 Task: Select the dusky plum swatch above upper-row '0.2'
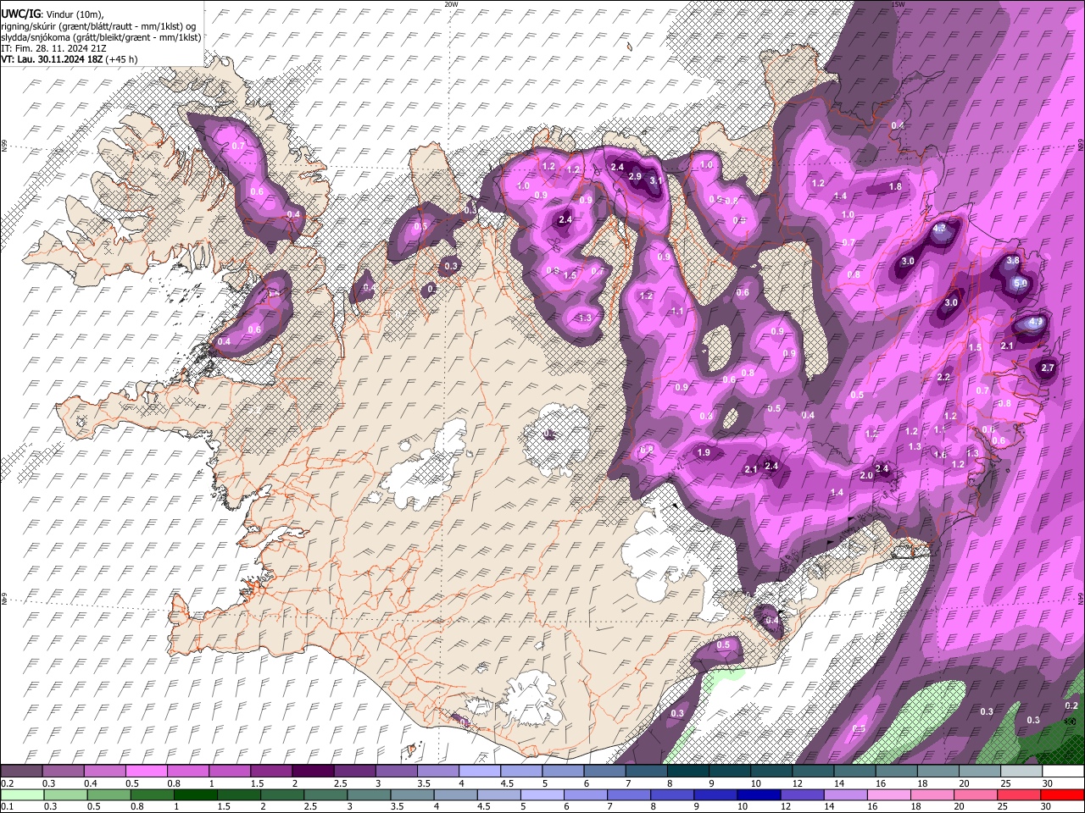(x=21, y=772)
